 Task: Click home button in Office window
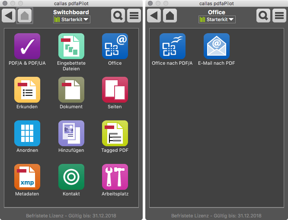point(170,16)
